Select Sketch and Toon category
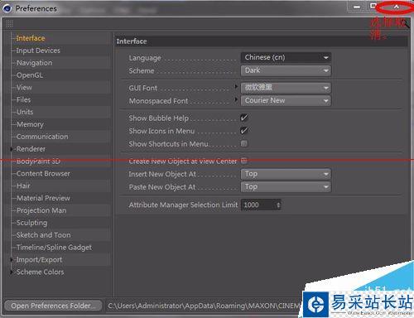The image size is (414, 318). [x=43, y=235]
